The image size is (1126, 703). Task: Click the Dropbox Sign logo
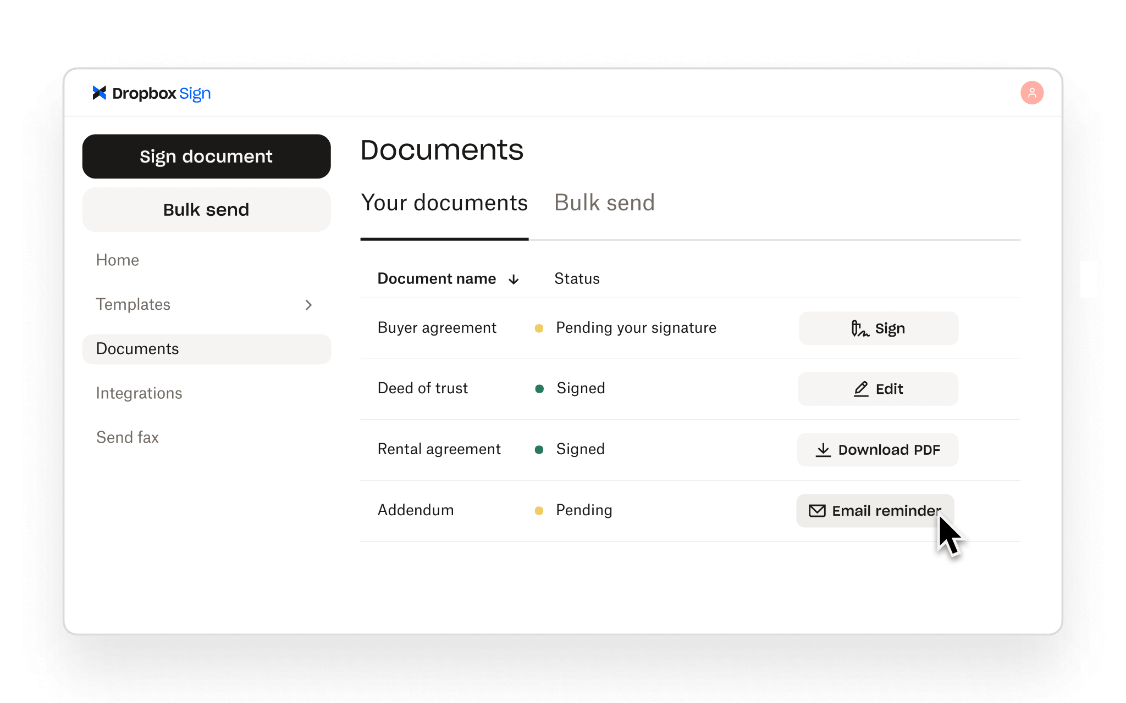coord(152,93)
